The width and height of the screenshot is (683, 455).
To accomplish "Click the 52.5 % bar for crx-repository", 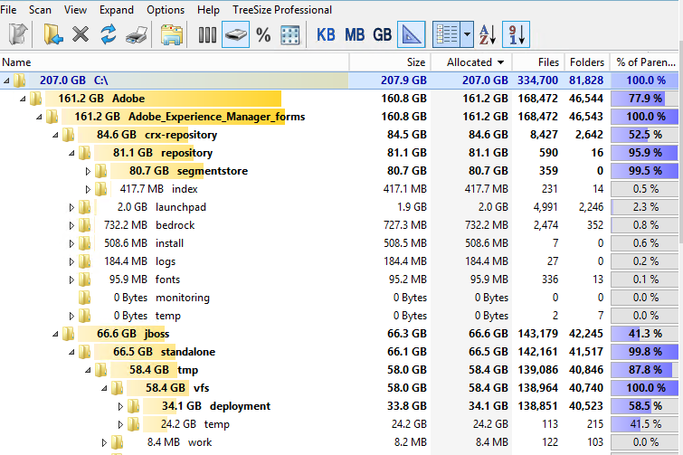I will pos(644,135).
